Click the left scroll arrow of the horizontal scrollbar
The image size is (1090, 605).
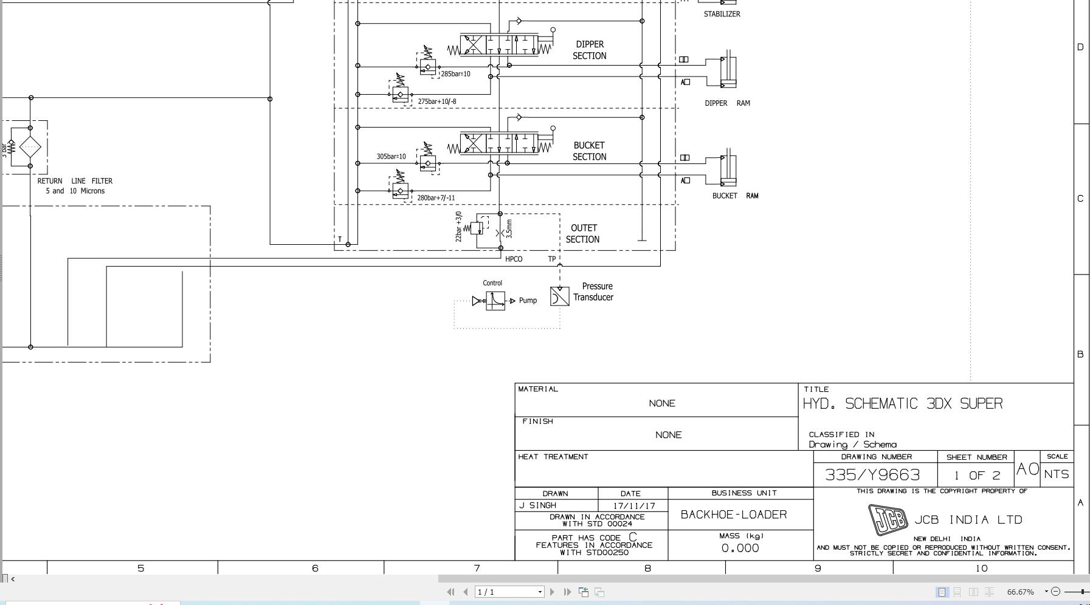point(13,579)
